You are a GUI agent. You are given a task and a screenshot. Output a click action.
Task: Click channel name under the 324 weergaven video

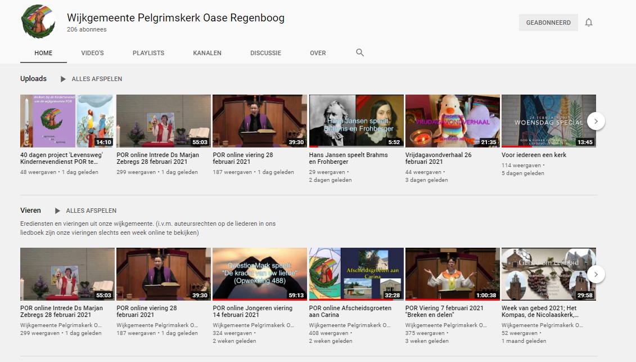(254, 325)
